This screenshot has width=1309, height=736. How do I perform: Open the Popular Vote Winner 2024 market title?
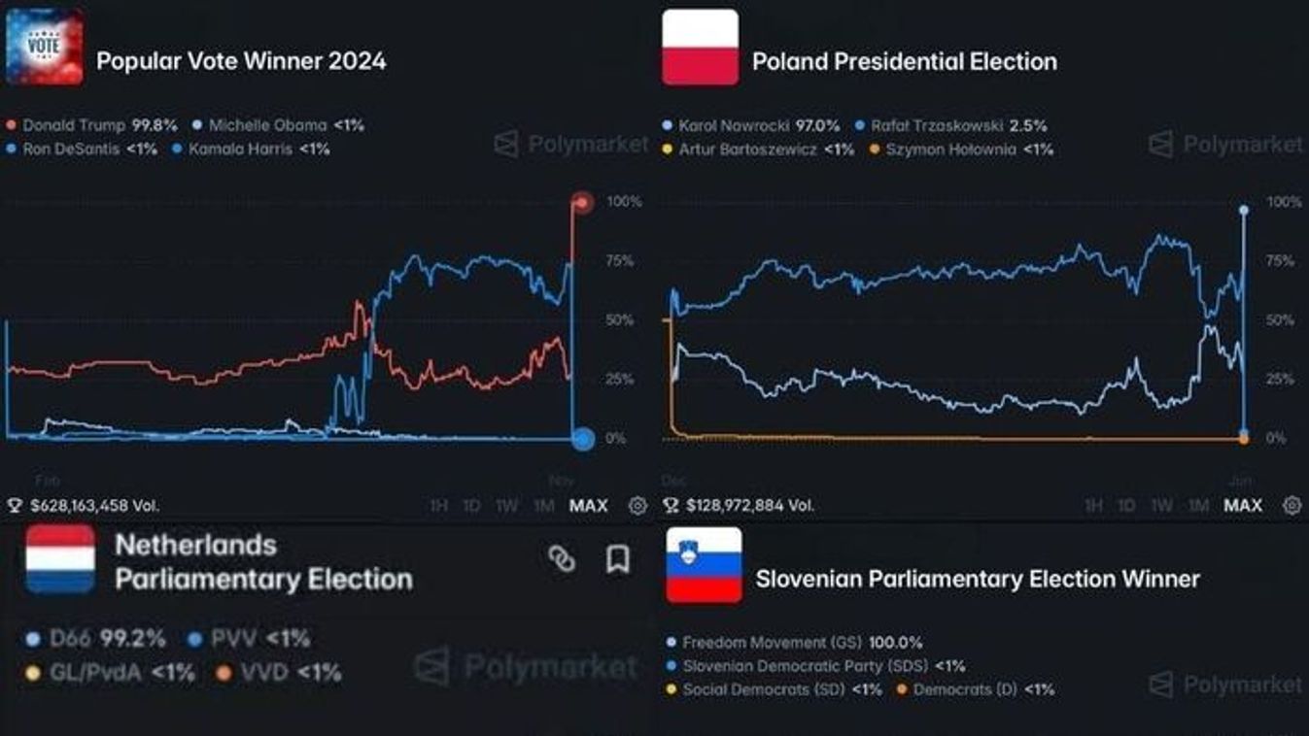click(241, 61)
